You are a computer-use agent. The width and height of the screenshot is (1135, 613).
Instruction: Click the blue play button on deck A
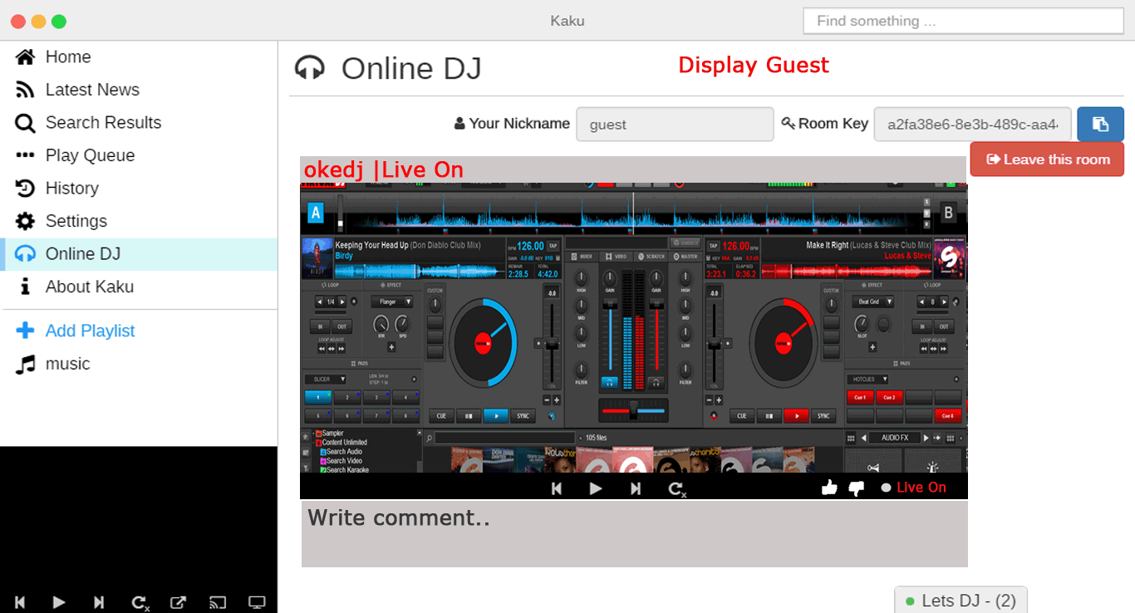tap(496, 415)
